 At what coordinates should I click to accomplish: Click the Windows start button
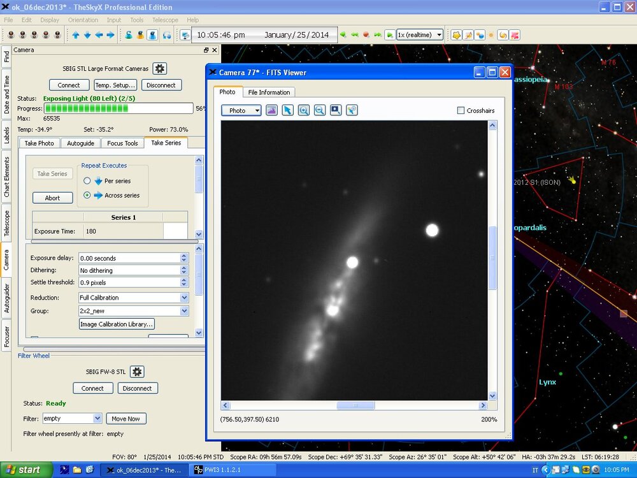pos(24,470)
